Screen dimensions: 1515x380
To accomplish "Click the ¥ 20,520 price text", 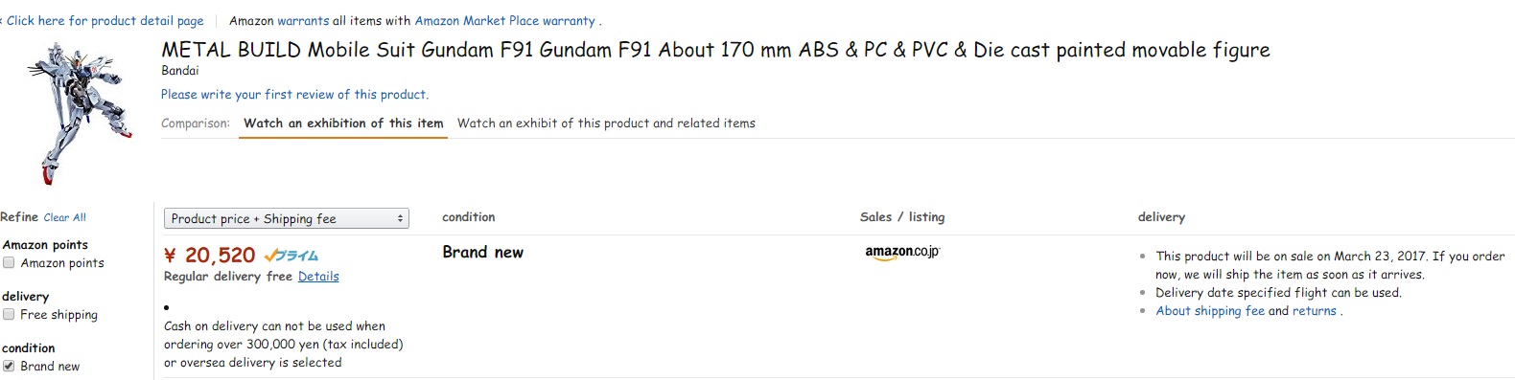I will point(210,255).
